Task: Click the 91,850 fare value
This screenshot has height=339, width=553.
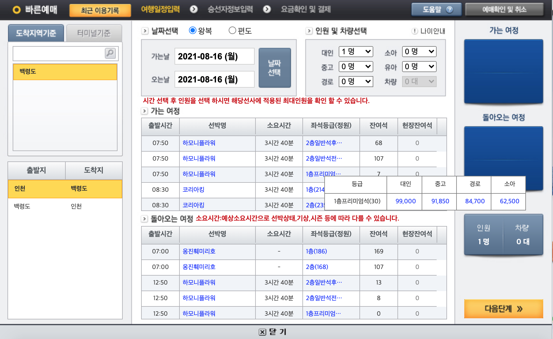Action: pos(440,201)
